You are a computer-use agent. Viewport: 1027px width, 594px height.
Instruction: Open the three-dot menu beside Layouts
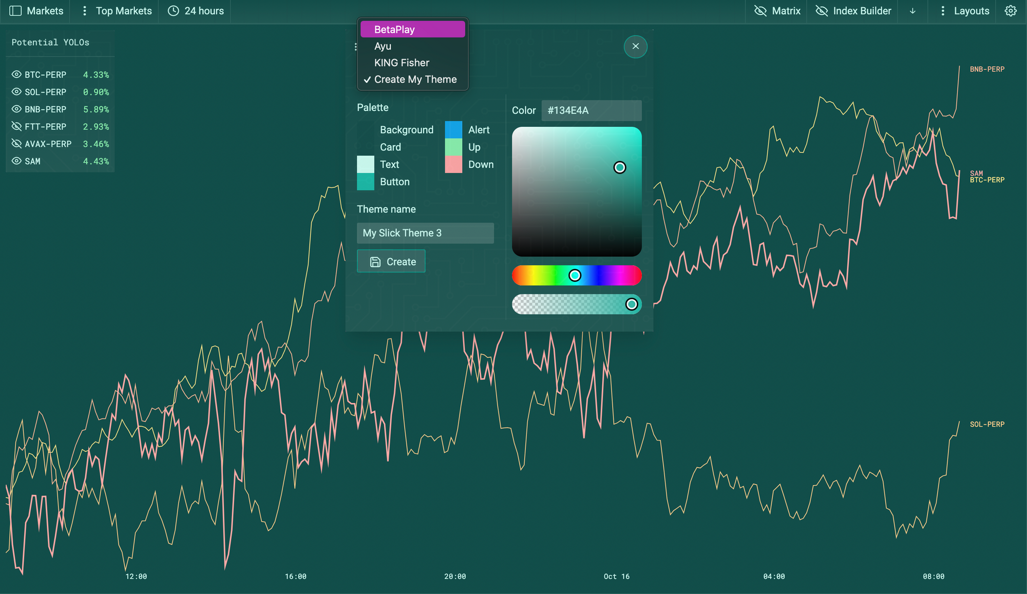point(943,11)
